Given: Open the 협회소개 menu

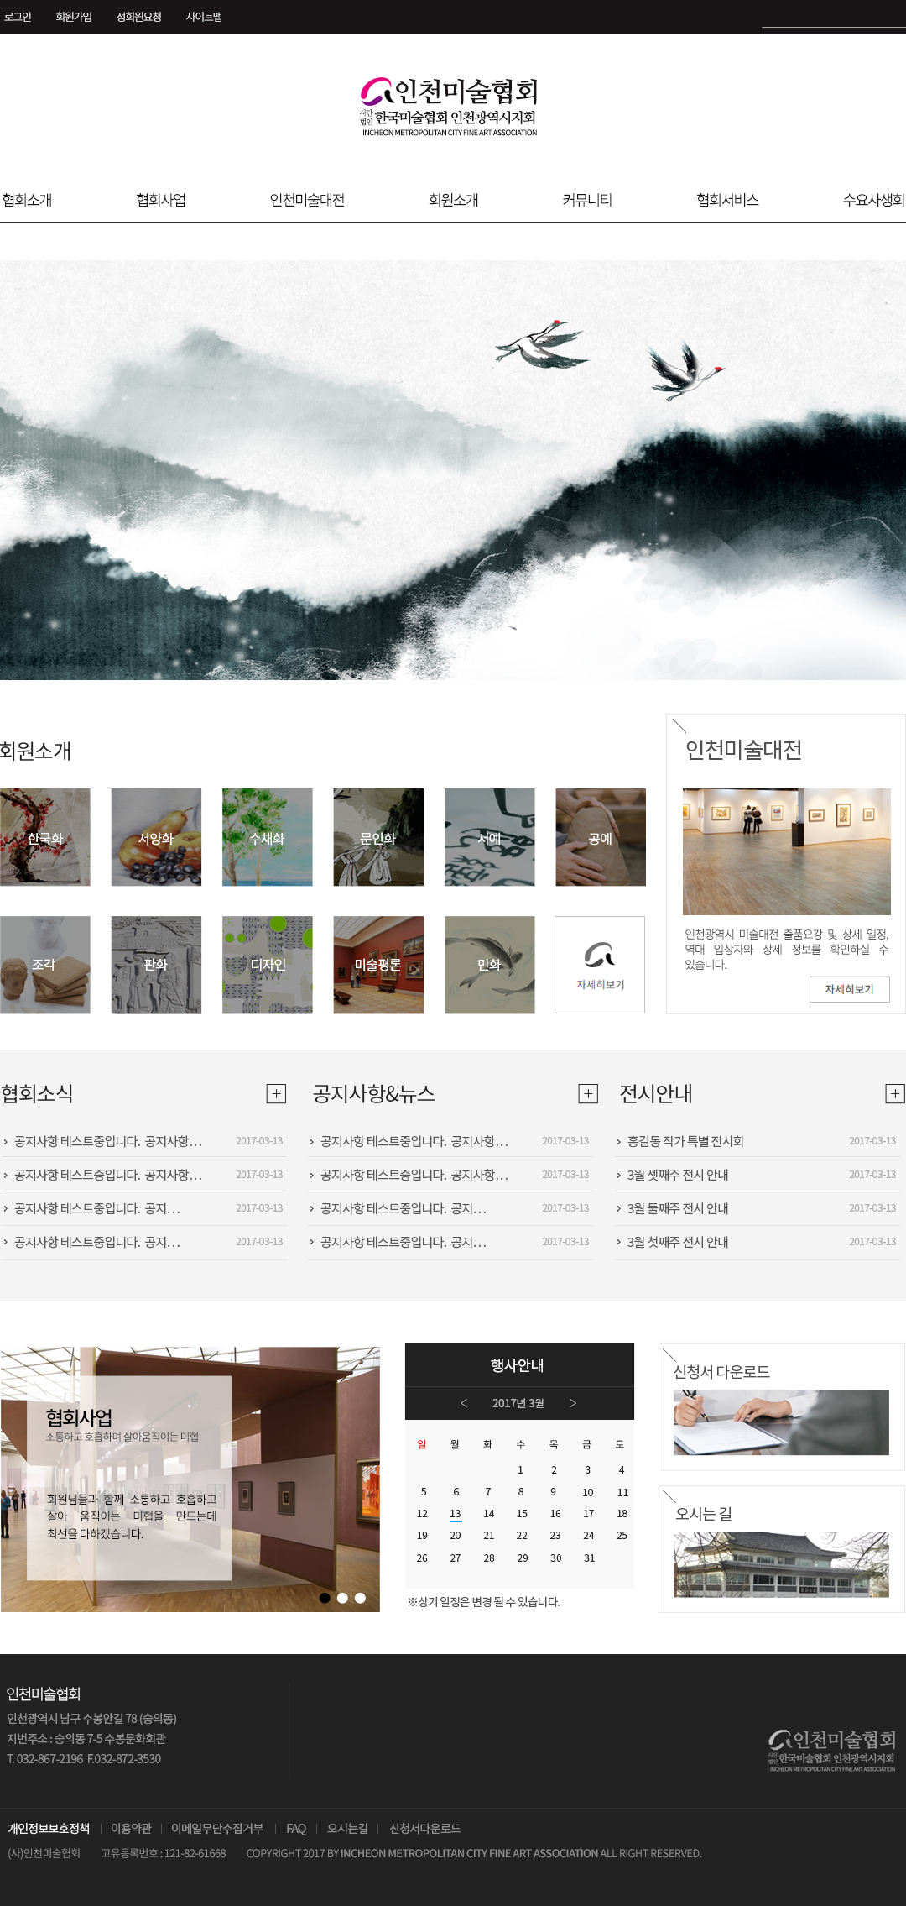Looking at the screenshot, I should [x=27, y=200].
